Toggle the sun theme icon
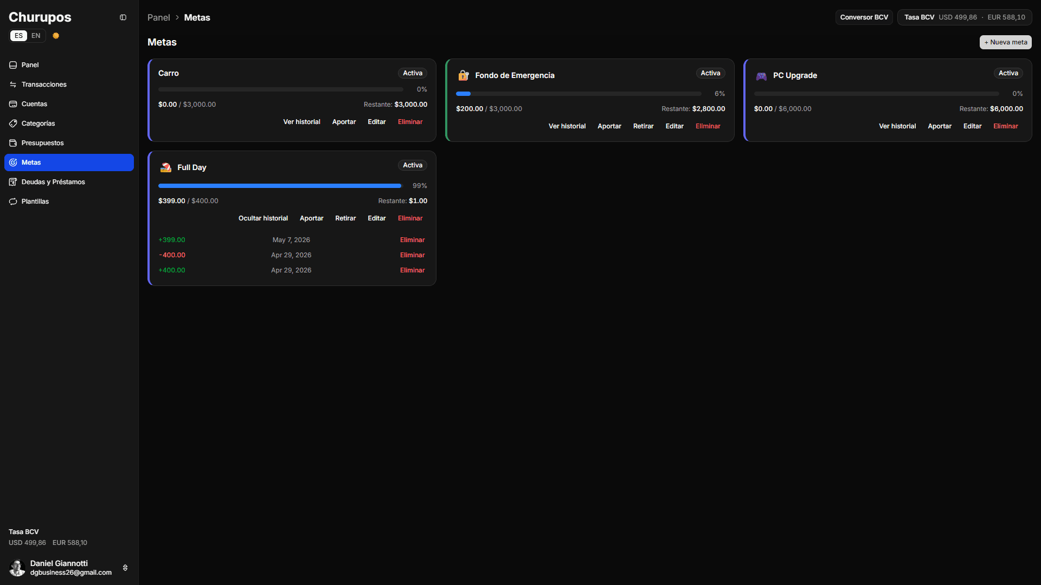Screen dimensions: 1041x585 tap(56, 36)
